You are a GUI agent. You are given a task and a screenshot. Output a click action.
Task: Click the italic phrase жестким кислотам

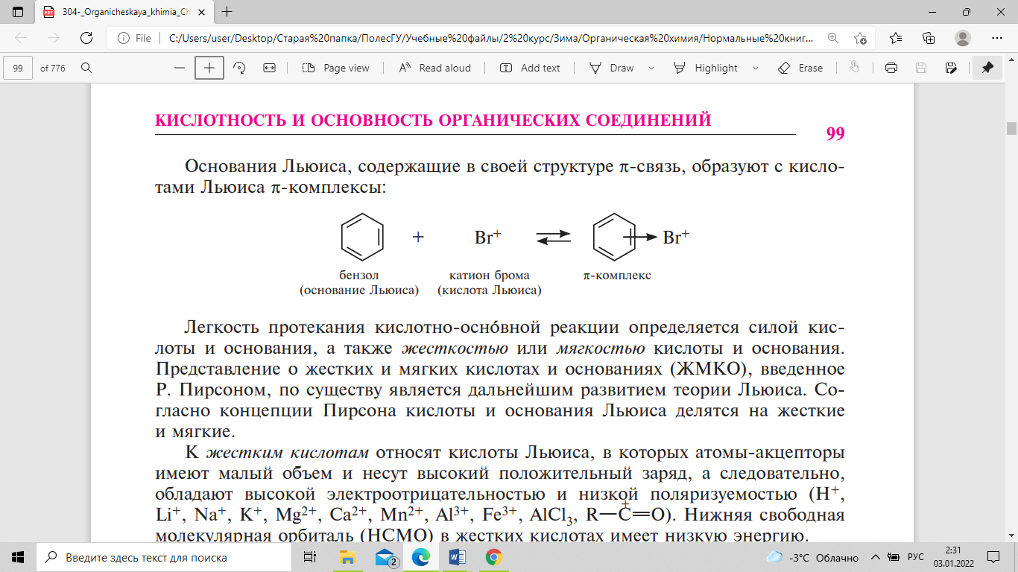(288, 452)
